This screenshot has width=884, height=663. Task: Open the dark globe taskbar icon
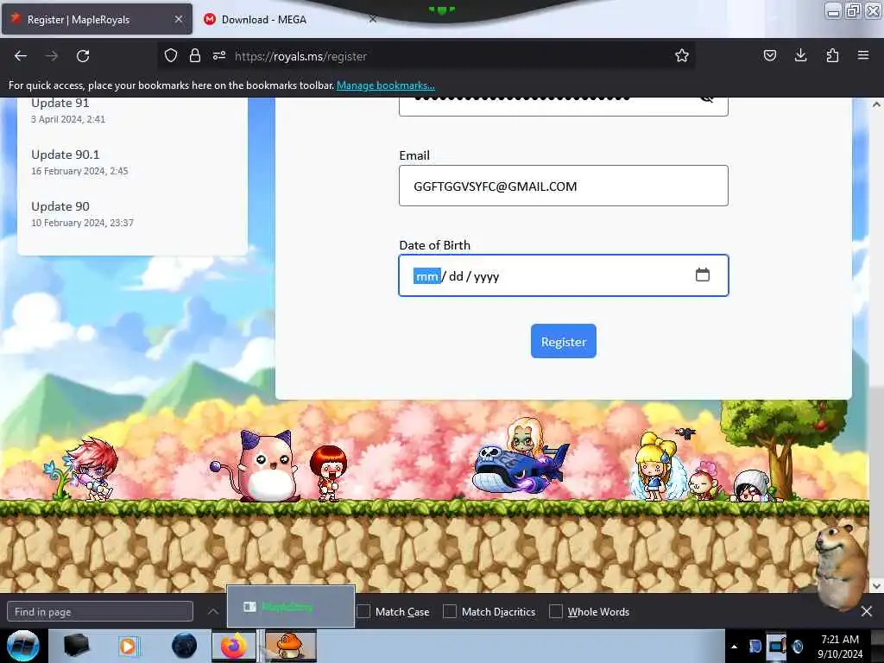(x=184, y=646)
